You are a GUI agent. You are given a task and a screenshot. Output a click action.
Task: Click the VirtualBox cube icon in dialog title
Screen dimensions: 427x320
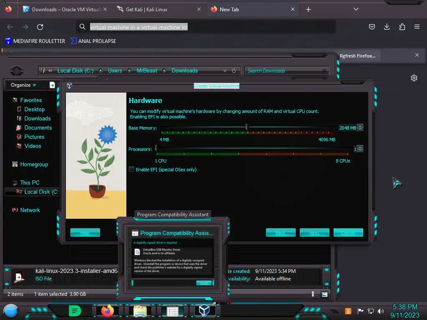70,86
